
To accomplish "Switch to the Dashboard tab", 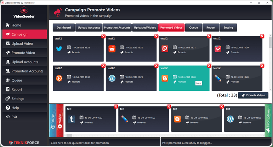I will tap(64, 28).
